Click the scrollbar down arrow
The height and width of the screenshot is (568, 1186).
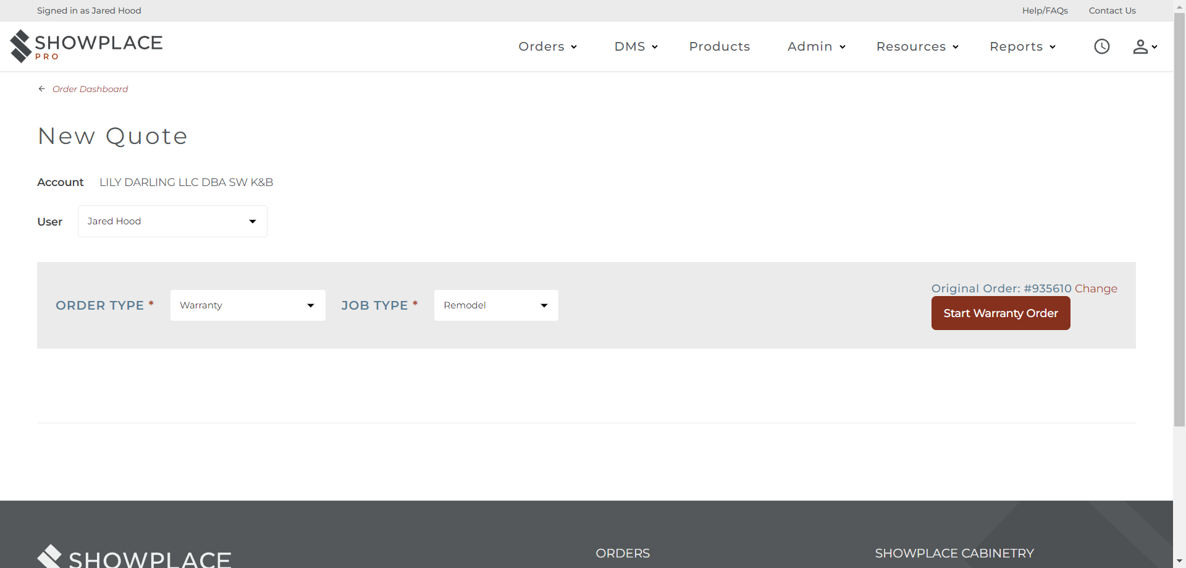click(1179, 562)
